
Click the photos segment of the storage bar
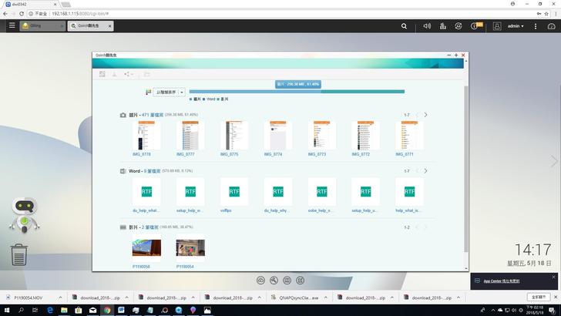(x=255, y=92)
